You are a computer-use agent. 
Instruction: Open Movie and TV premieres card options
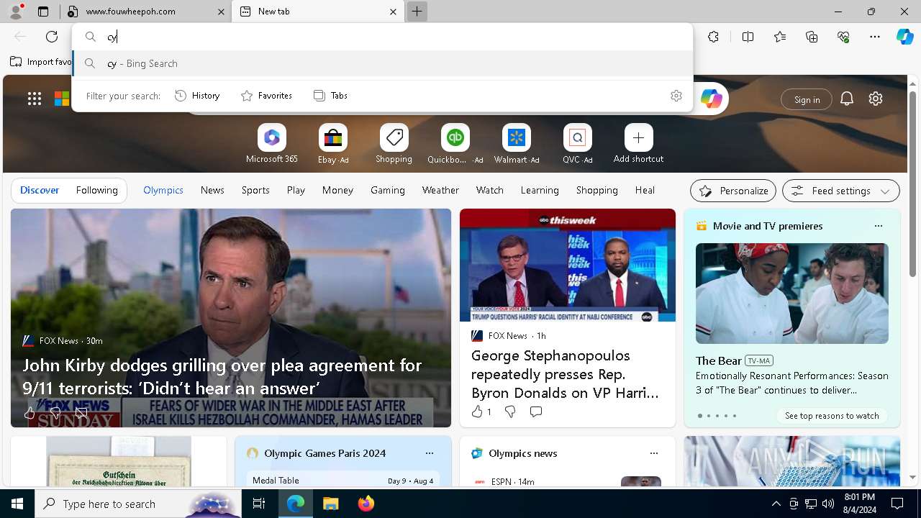tap(878, 226)
